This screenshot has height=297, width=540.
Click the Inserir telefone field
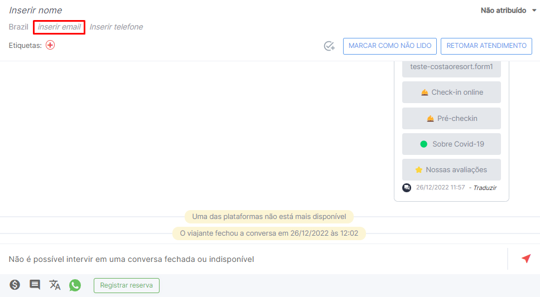coord(116,27)
